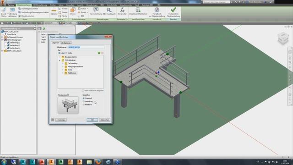Click the green add-folder icon in dialog

(99, 53)
